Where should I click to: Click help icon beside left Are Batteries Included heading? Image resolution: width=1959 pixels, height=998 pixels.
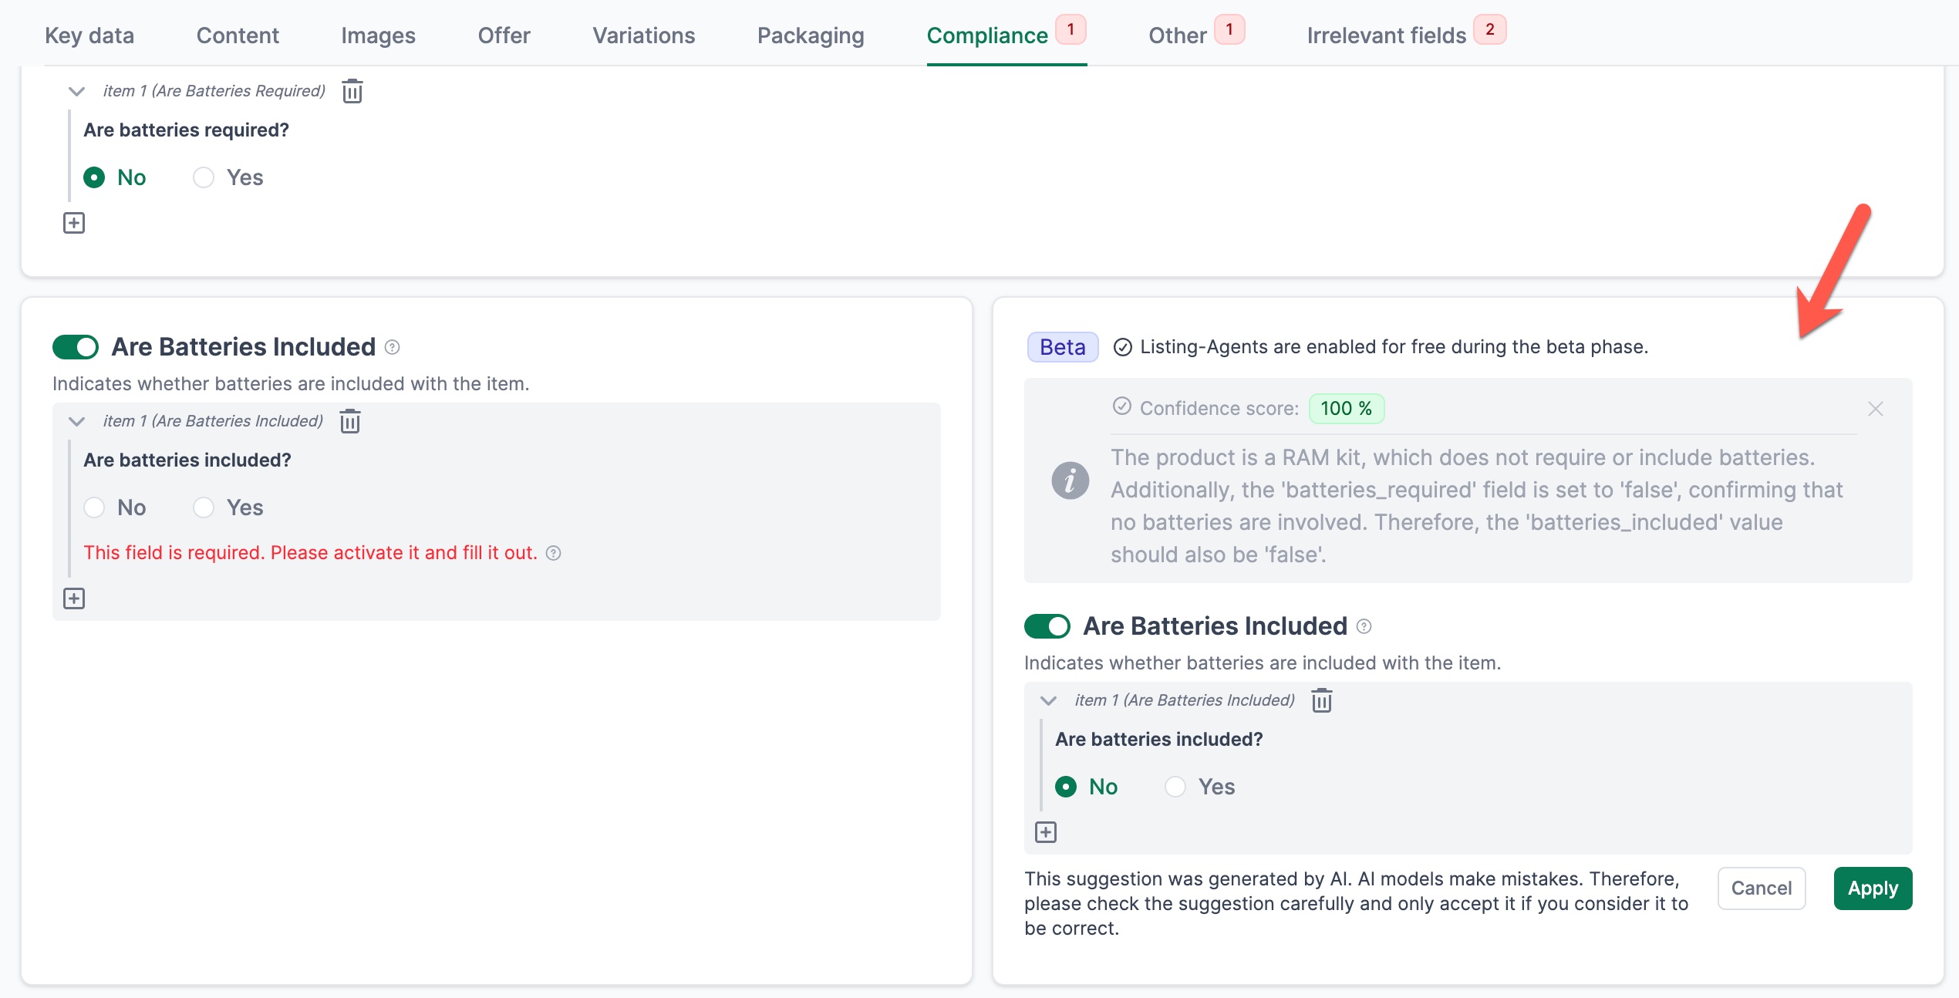[x=393, y=347]
